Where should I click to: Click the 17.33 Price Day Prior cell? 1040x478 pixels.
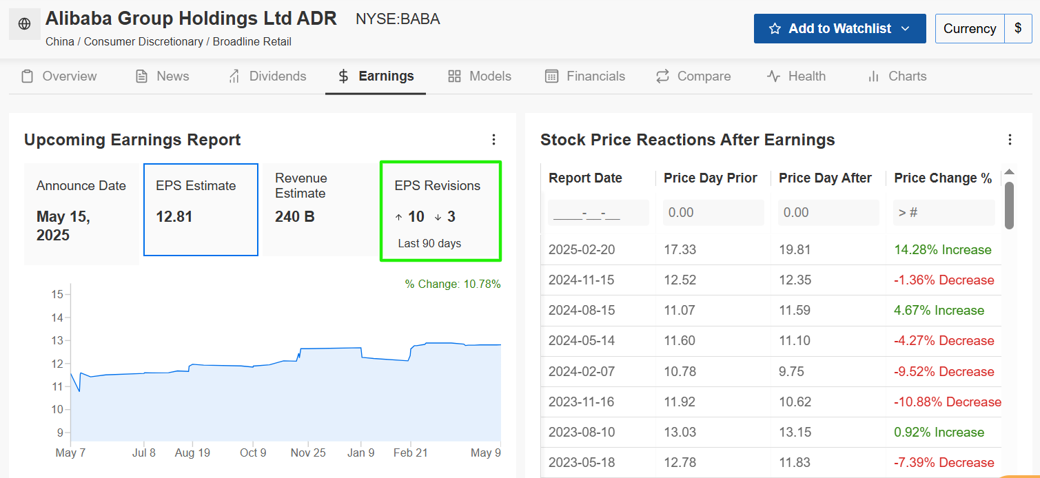(x=680, y=250)
